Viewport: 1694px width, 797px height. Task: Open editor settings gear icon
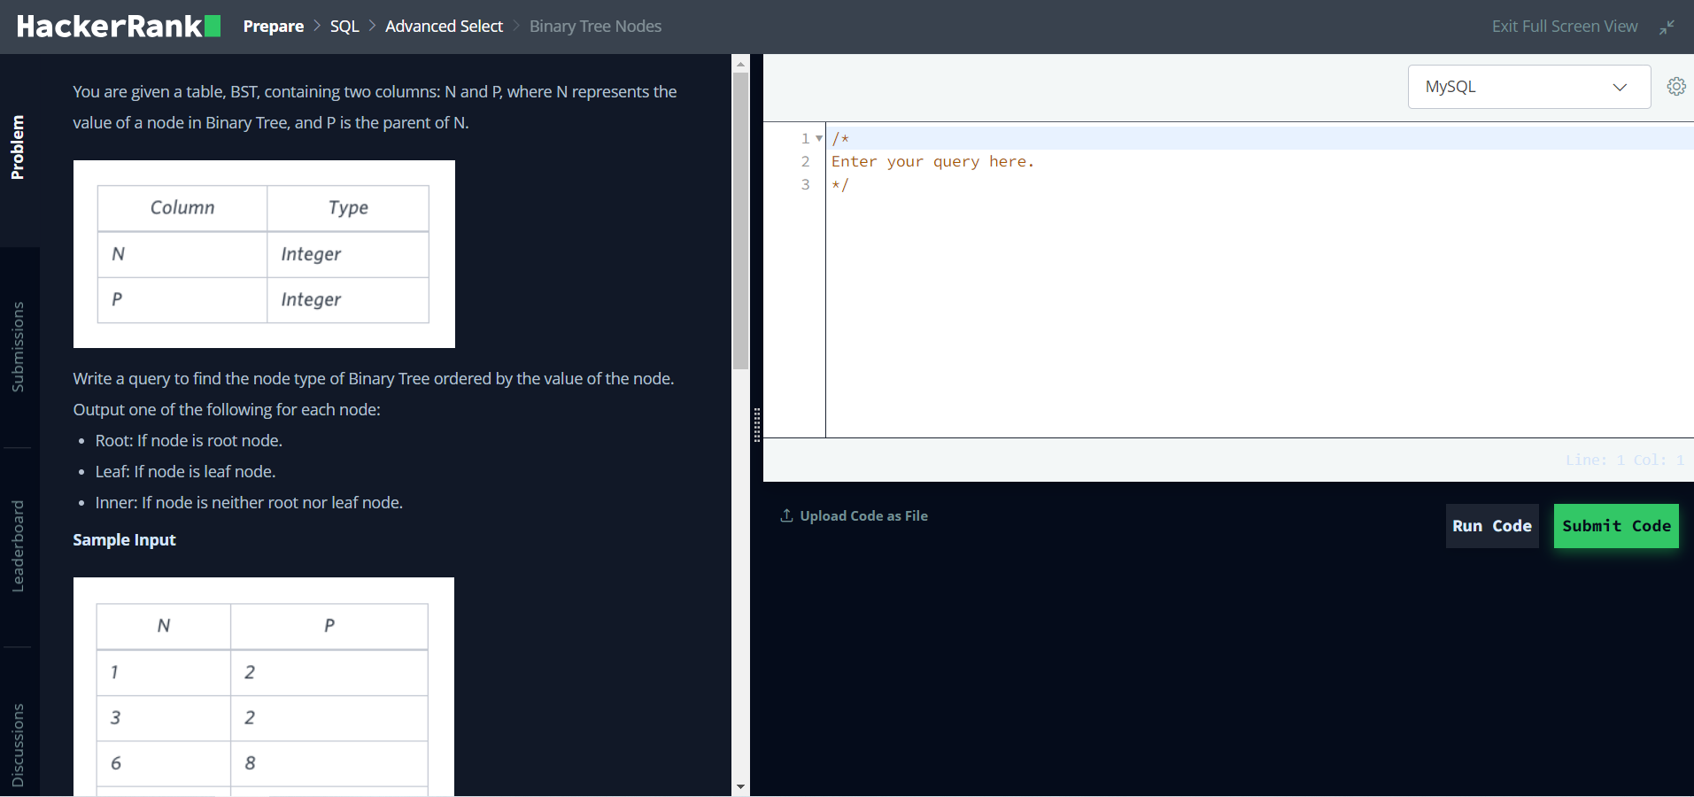pos(1676,87)
